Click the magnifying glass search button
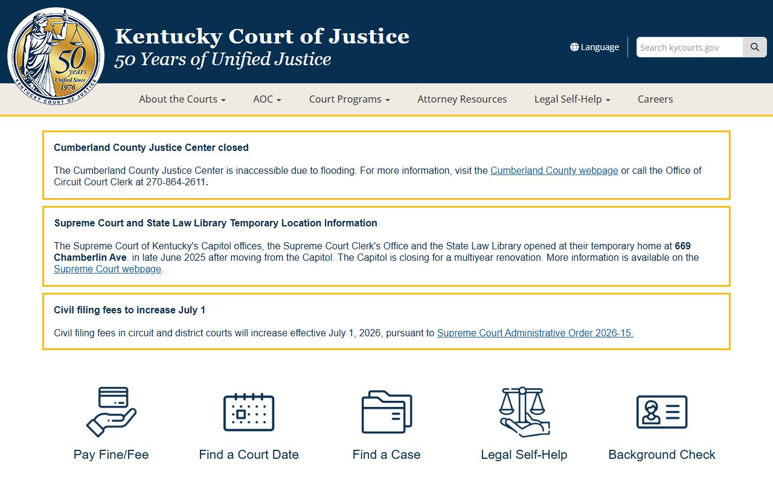 755,47
